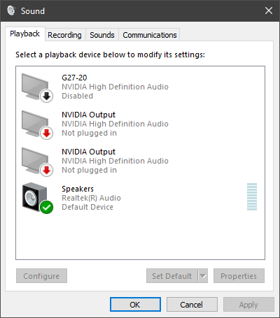Click red arrow badge on first NVIDIA Output
This screenshot has height=318, width=280.
click(x=46, y=133)
